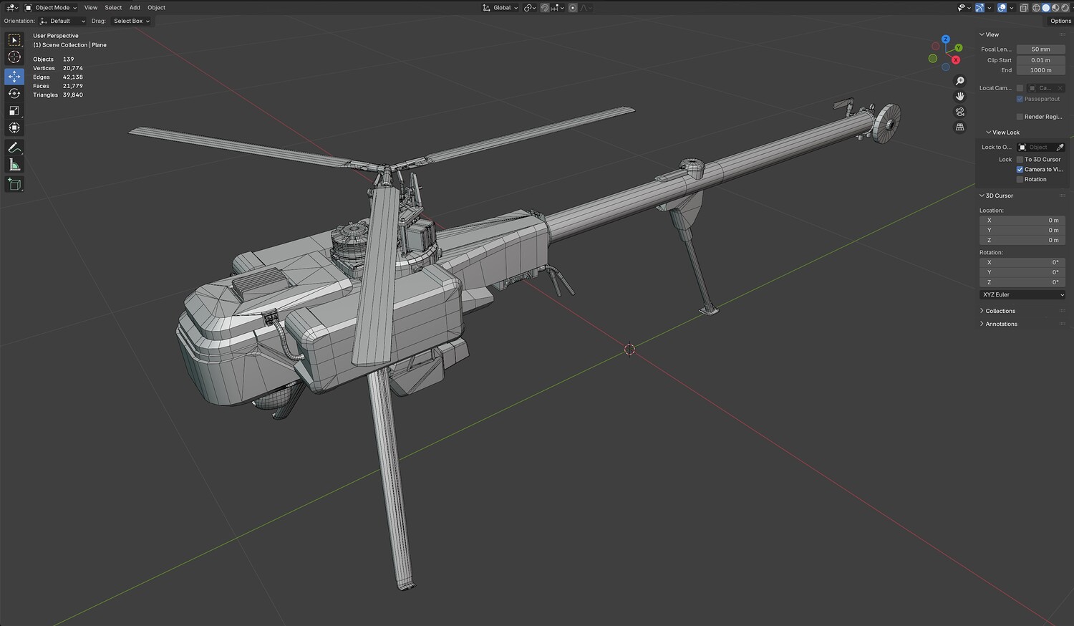The image size is (1074, 626).
Task: Toggle viewport gizmos visibility
Action: 979,8
